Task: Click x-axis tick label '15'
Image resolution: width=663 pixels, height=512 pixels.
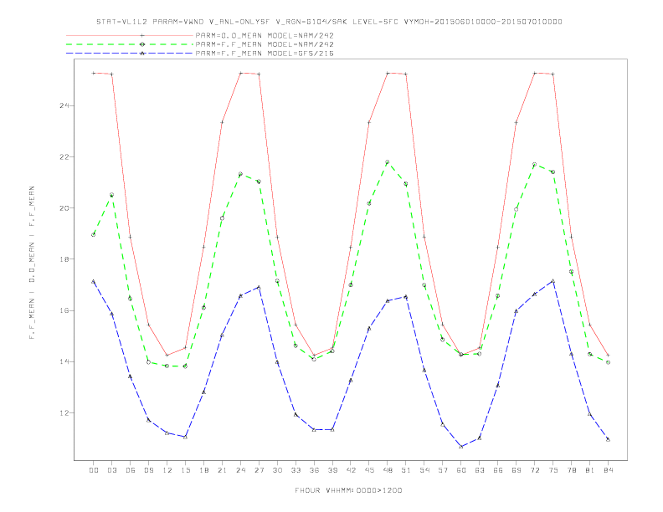Action: tap(185, 470)
